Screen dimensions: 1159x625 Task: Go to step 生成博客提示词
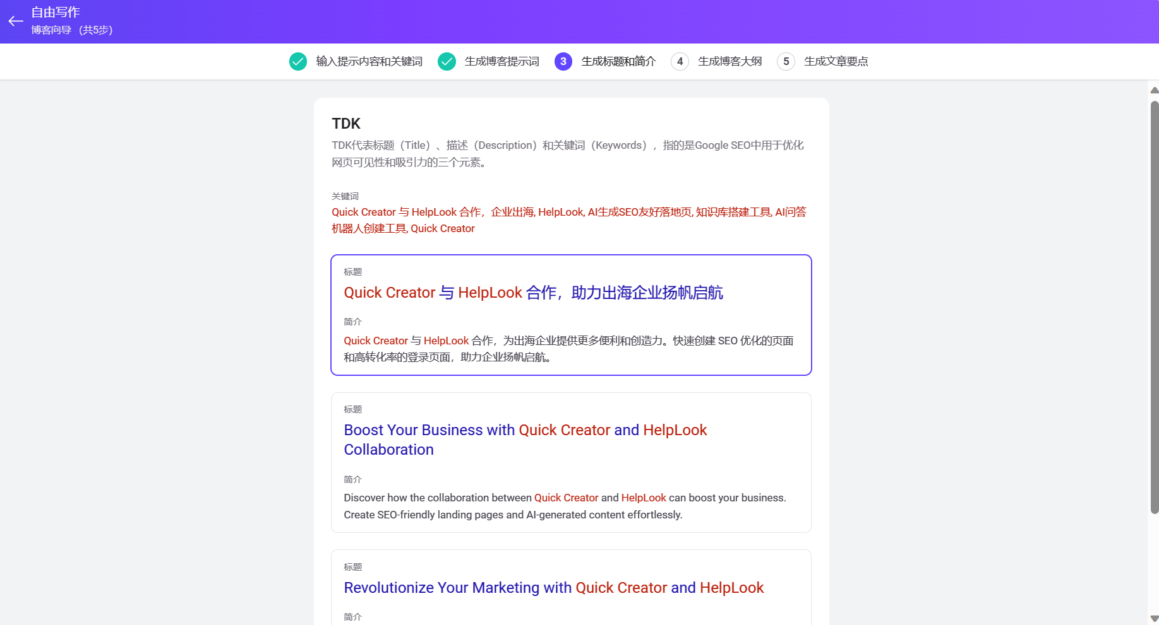[502, 61]
